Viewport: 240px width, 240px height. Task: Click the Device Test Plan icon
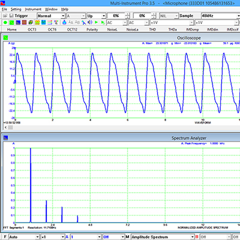(56, 22)
